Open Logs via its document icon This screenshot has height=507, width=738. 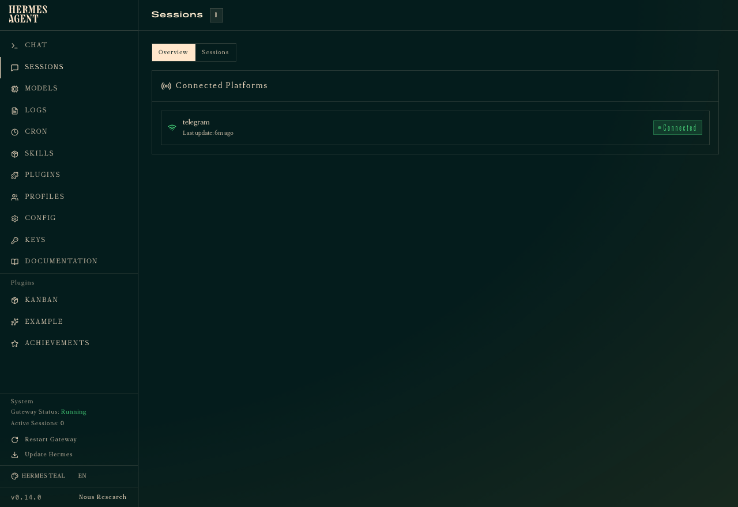14,111
